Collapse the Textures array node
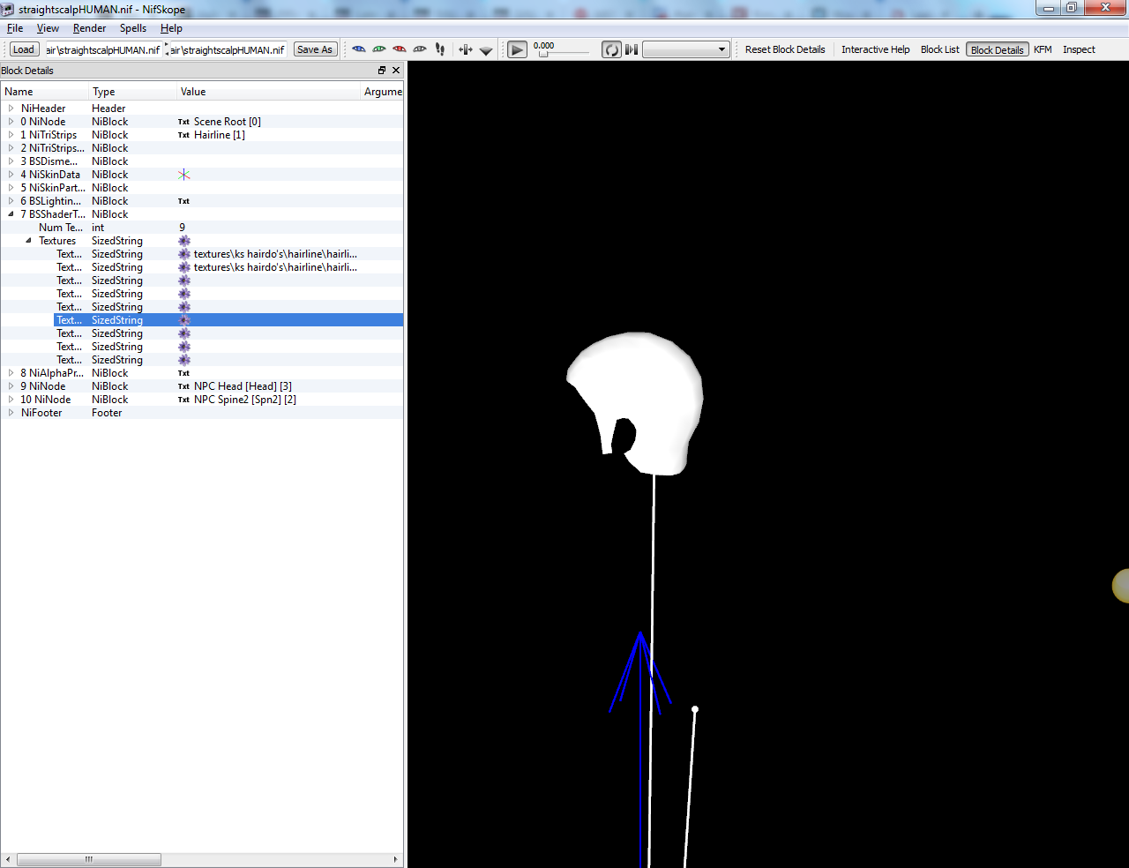The height and width of the screenshot is (868, 1129). coord(28,241)
